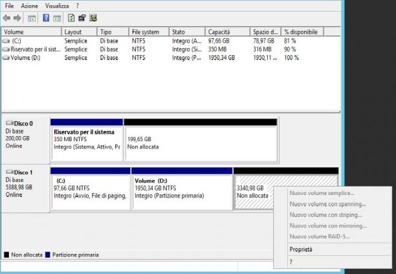
Task: Click the action pane toolbar icon
Action: [57, 18]
